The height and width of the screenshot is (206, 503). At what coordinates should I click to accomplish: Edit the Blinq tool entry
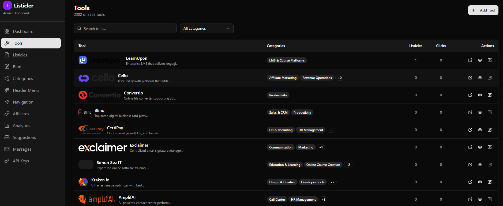point(490,112)
